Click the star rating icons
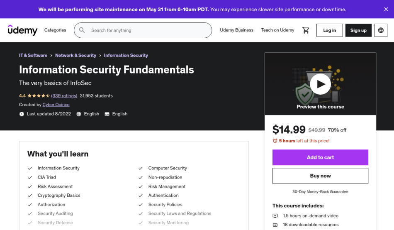Screen dimensions: 394x230 pyautogui.click(x=38, y=96)
